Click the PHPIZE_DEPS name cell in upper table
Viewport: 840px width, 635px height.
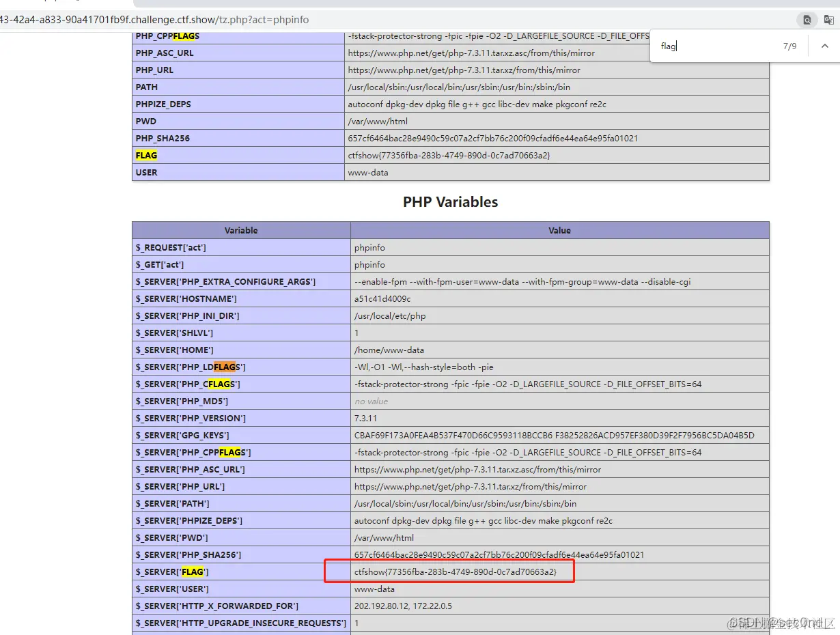[238, 104]
